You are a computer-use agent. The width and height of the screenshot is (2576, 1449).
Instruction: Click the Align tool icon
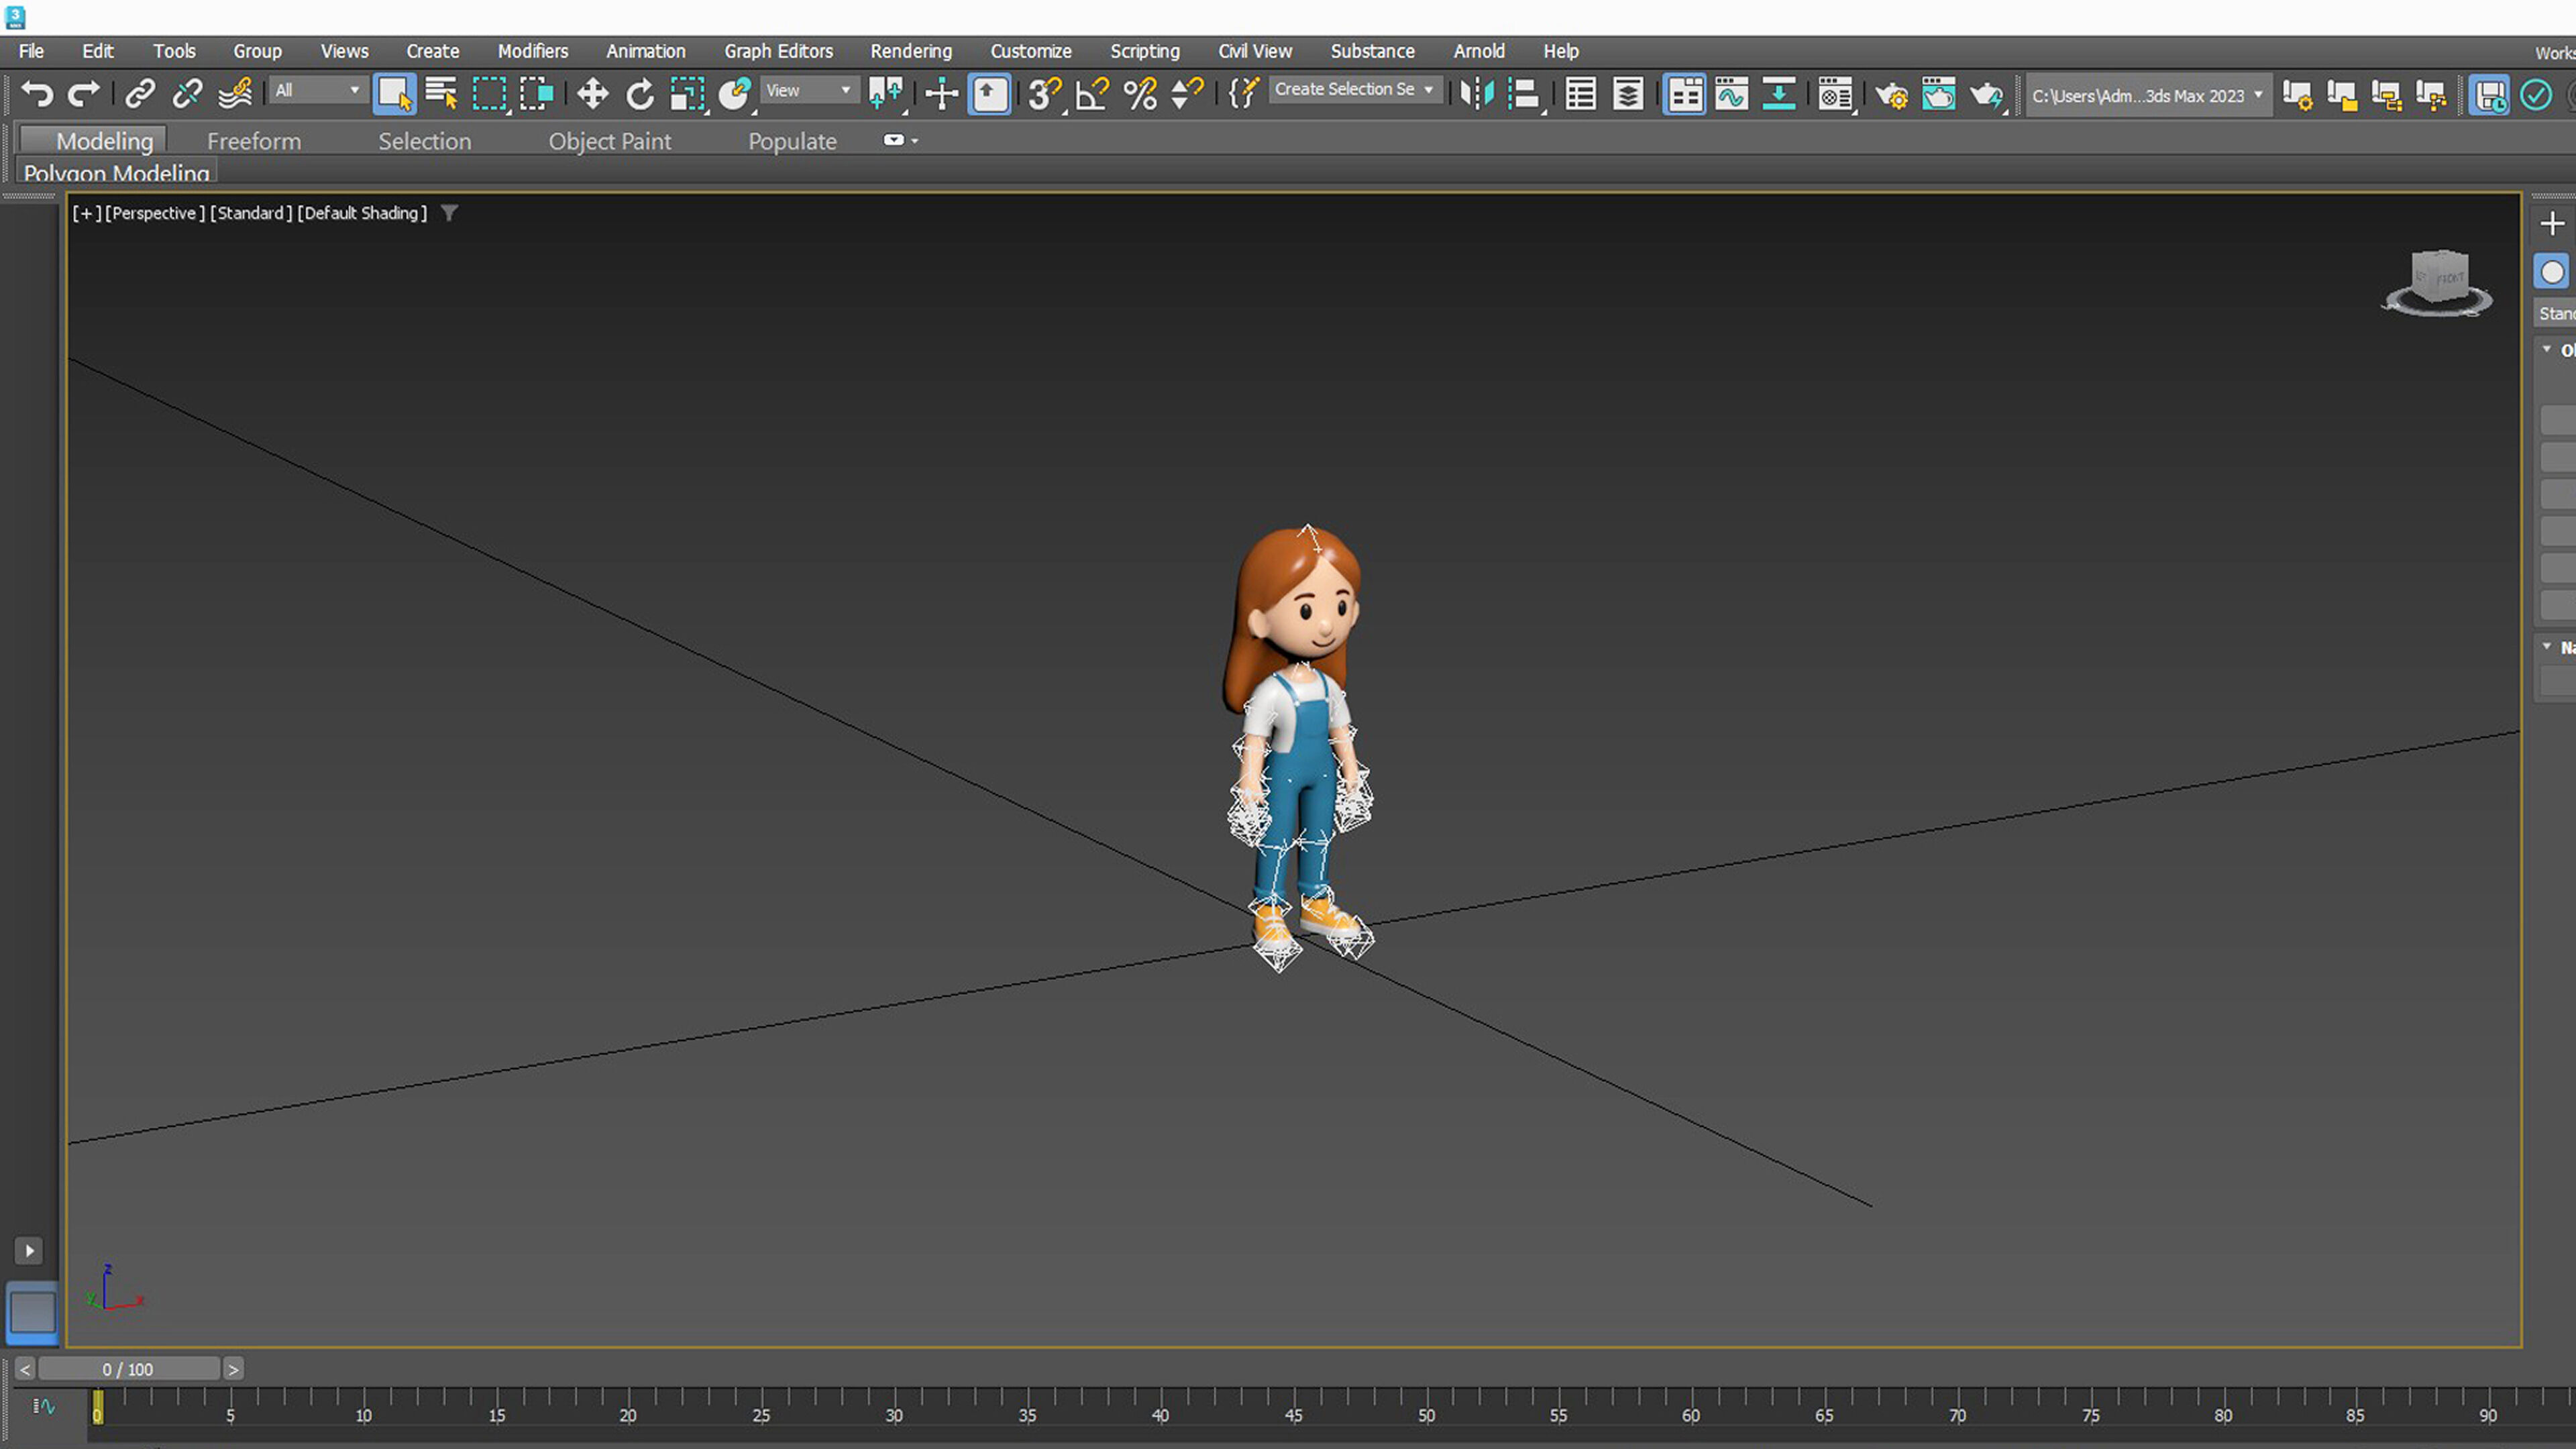point(1525,94)
